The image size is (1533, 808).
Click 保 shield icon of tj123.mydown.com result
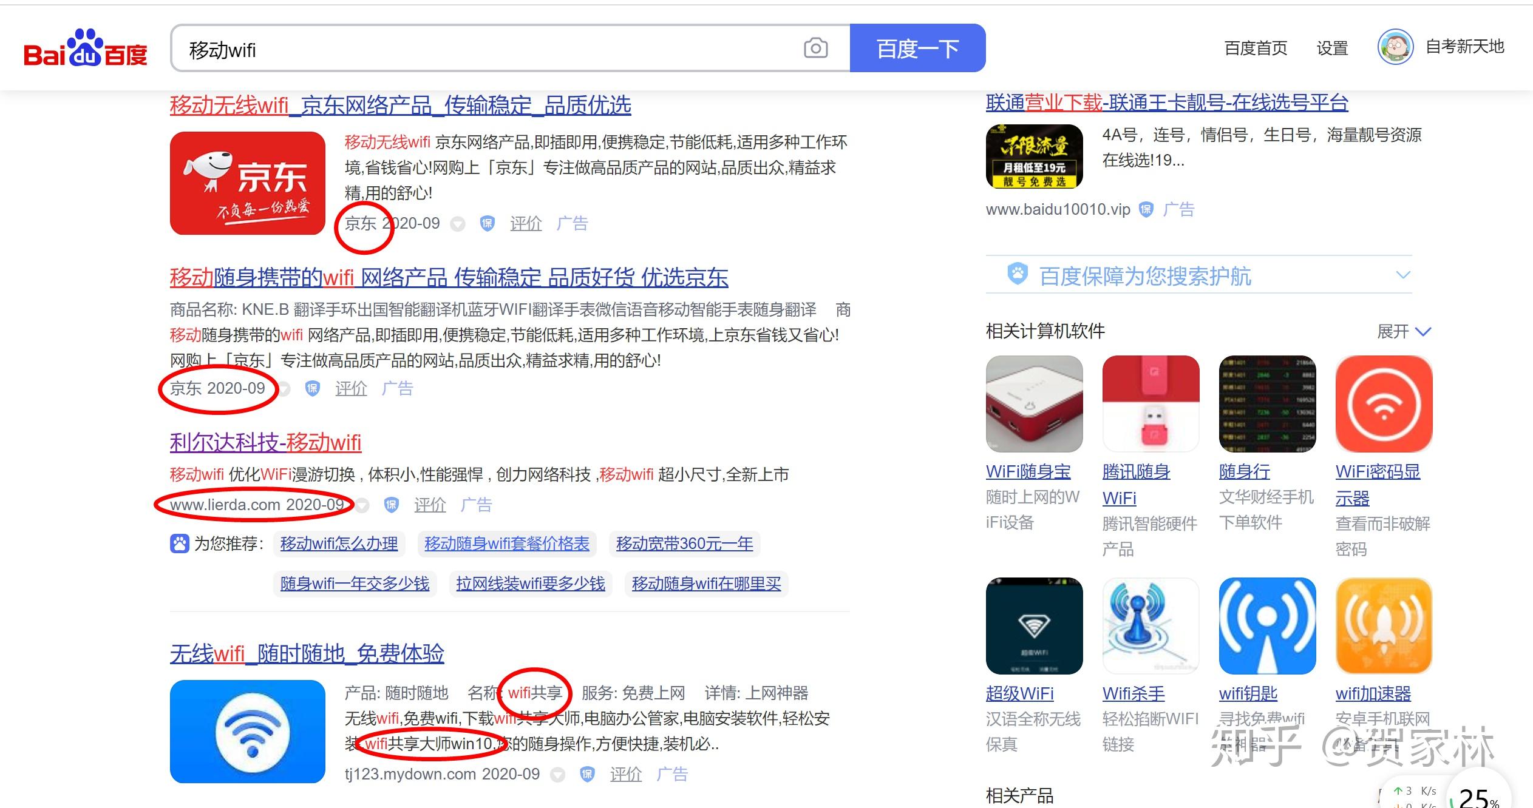click(x=587, y=774)
